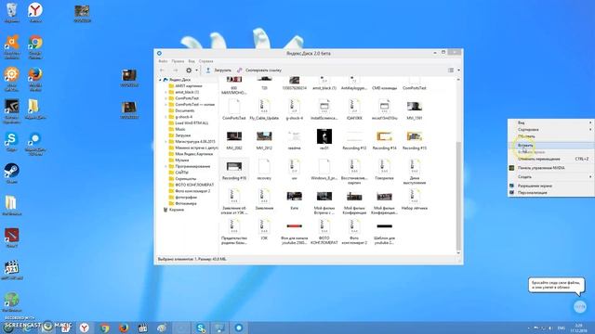
Task: Choose Вставить in the desktop context menu
Action: pos(551,145)
